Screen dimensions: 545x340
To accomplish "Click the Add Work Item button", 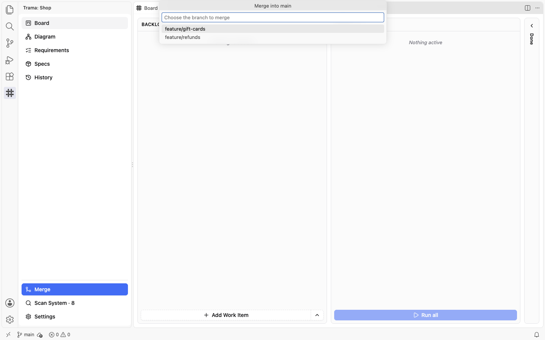I will coord(226,315).
